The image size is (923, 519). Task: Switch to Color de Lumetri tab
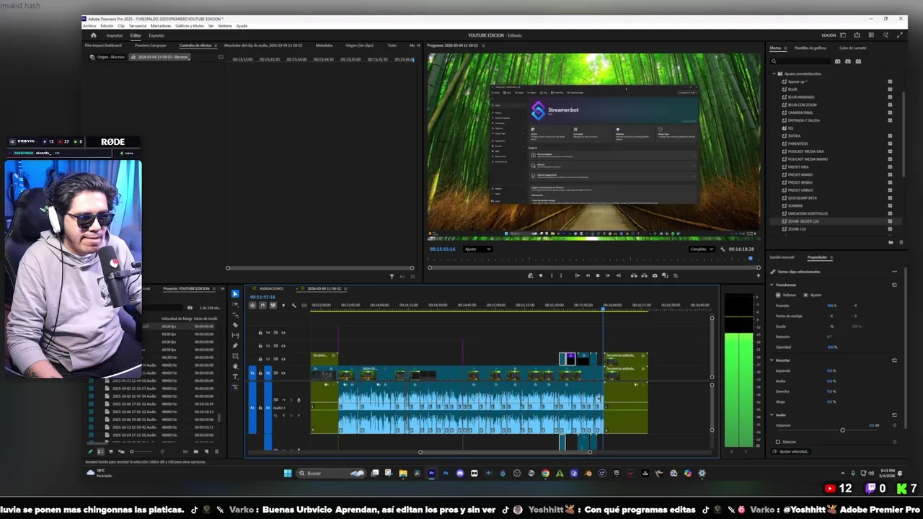[853, 48]
